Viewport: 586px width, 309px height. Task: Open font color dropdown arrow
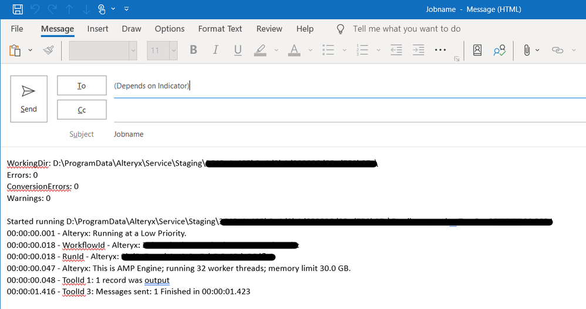[310, 50]
